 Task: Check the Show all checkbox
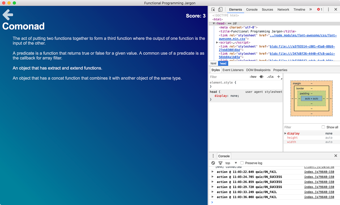click(323, 127)
